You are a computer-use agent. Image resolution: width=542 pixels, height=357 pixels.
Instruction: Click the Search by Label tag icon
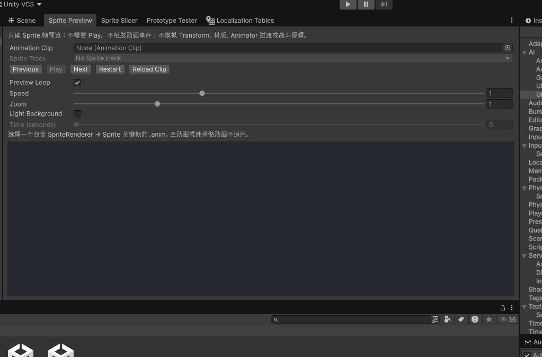(x=461, y=319)
